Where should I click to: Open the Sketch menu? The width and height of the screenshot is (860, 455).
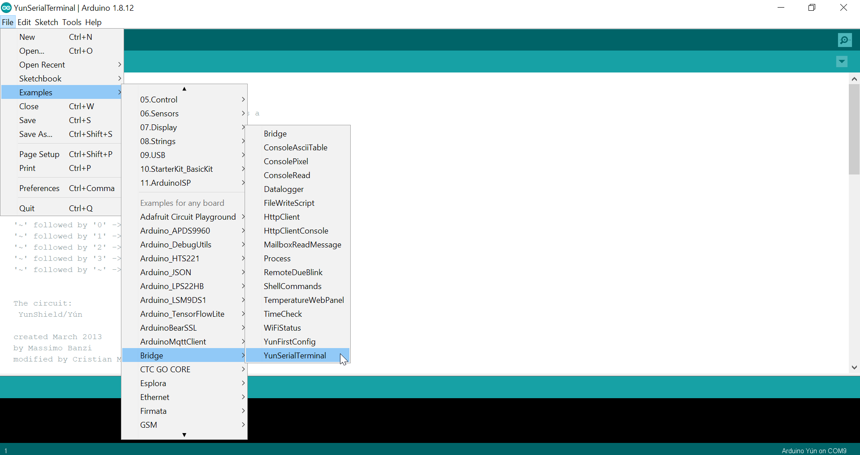(46, 22)
